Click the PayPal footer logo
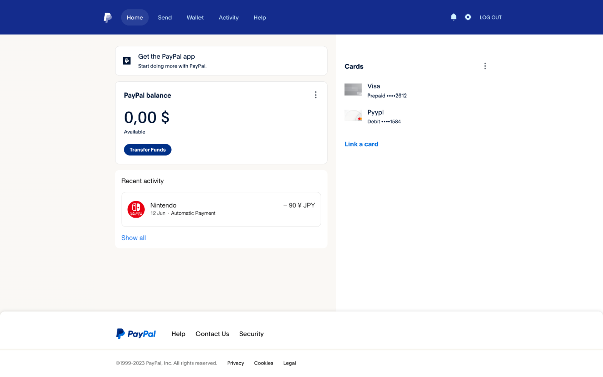Image resolution: width=603 pixels, height=377 pixels. [136, 334]
